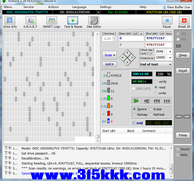Viewport: 194px width, 181px height.
Task: Toggle the Grid checkbox
Action: [x=134, y=123]
